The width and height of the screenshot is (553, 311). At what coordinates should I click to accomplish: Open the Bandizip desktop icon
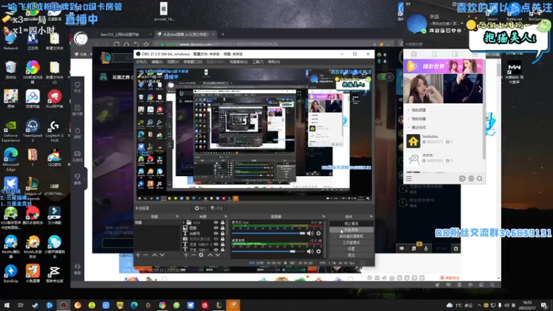pos(10,274)
